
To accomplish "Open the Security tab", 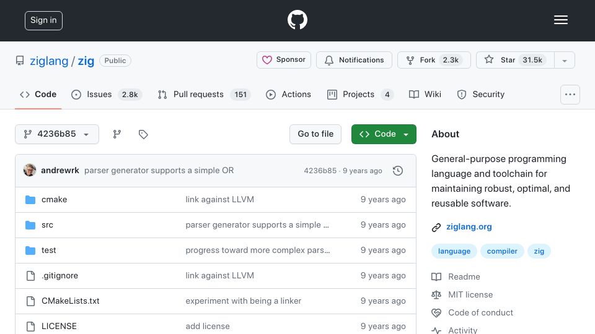I will click(x=481, y=94).
